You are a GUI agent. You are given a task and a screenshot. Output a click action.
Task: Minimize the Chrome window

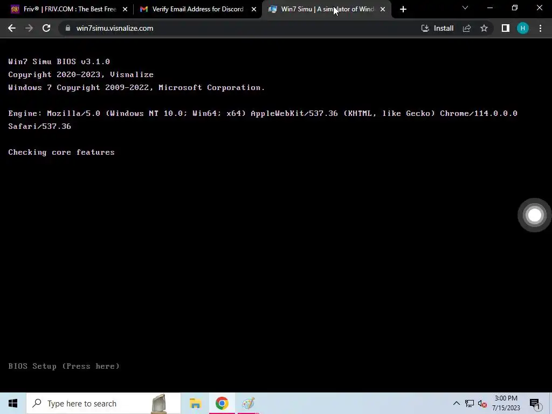tap(490, 8)
